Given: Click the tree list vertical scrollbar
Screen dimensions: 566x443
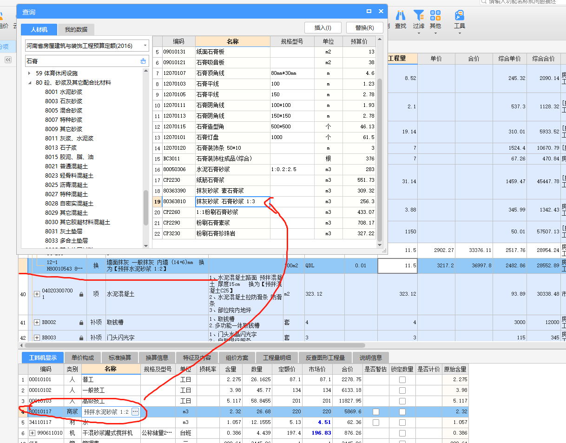Looking at the screenshot, I should [146, 207].
